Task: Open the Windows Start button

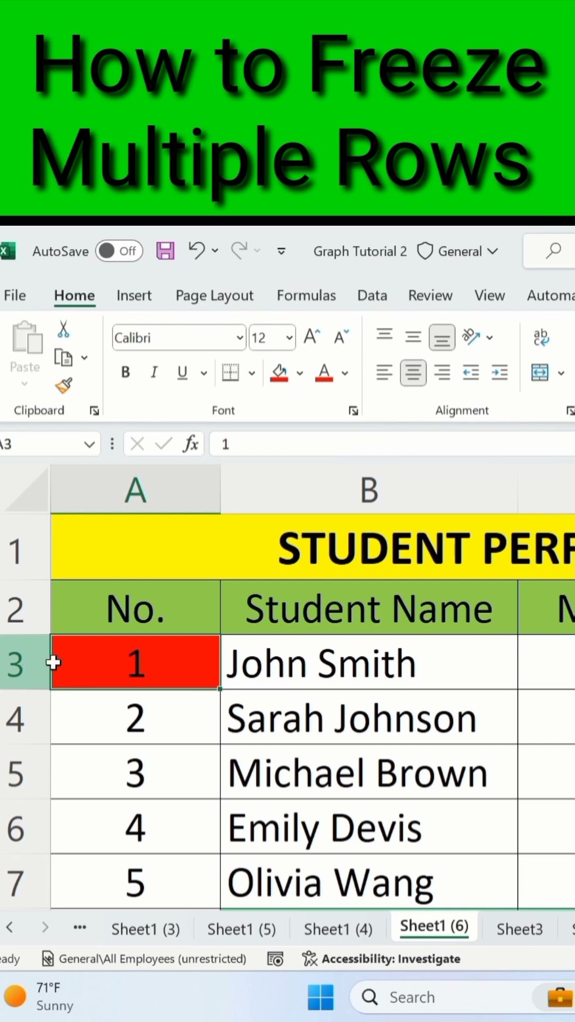Action: [x=321, y=997]
